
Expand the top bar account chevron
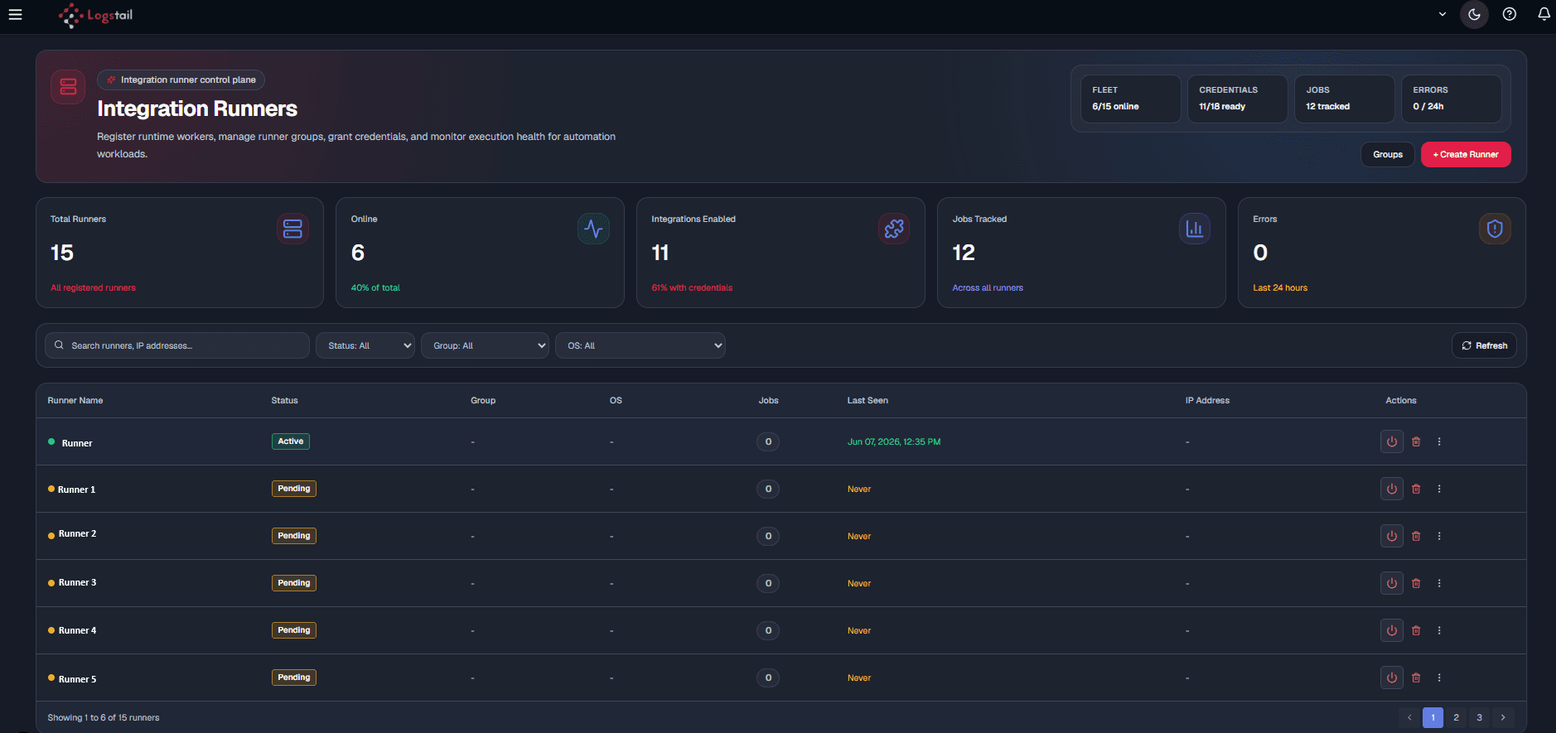1442,14
